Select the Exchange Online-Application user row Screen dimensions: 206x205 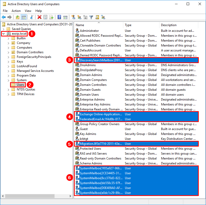(x=136, y=114)
